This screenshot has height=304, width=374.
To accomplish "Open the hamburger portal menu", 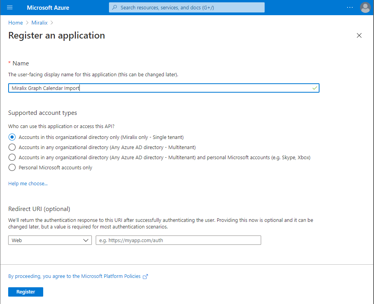I will click(x=10, y=7).
